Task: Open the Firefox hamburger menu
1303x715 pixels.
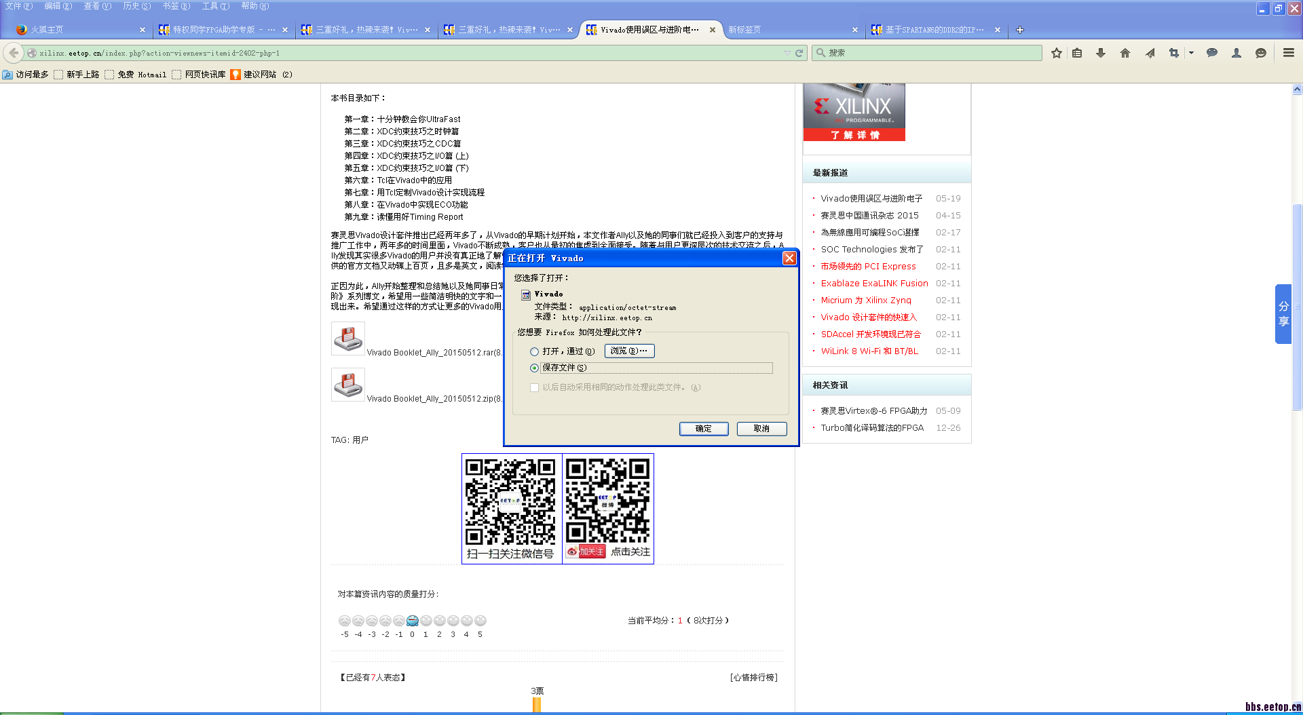Action: click(1289, 53)
